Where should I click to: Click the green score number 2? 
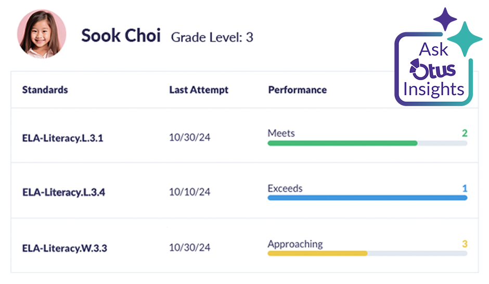pos(465,133)
